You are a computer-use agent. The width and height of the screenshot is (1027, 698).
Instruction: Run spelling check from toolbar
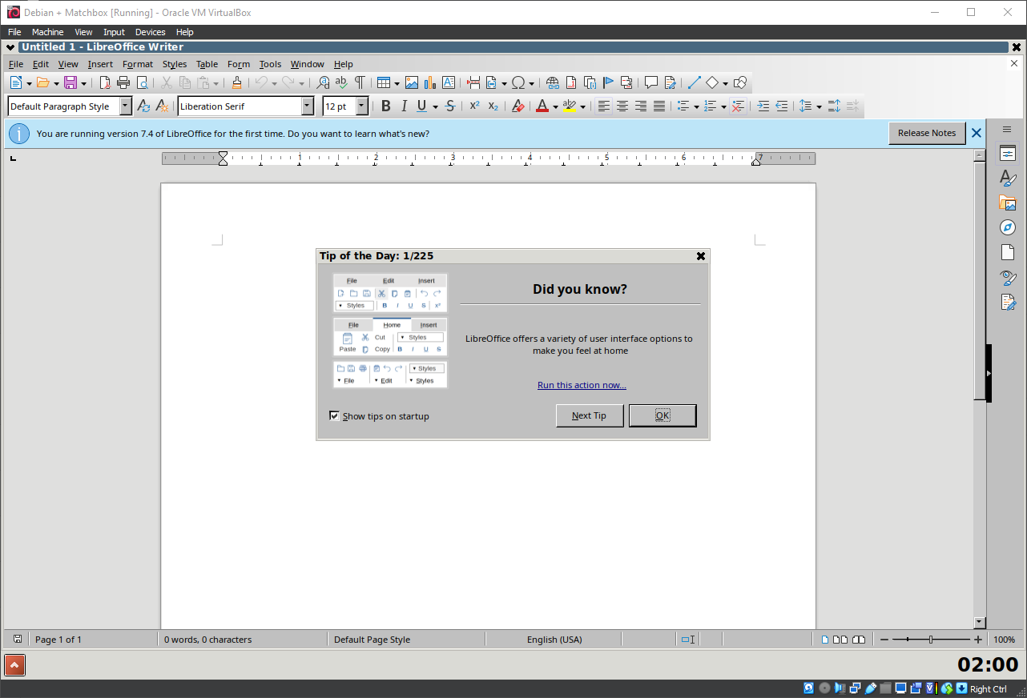[x=340, y=82]
